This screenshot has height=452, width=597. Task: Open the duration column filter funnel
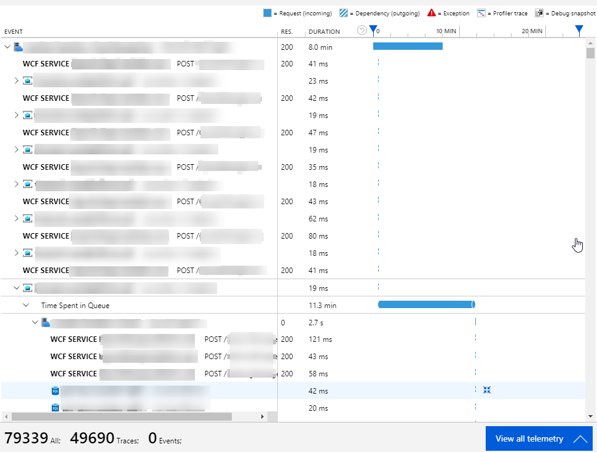pyautogui.click(x=373, y=29)
